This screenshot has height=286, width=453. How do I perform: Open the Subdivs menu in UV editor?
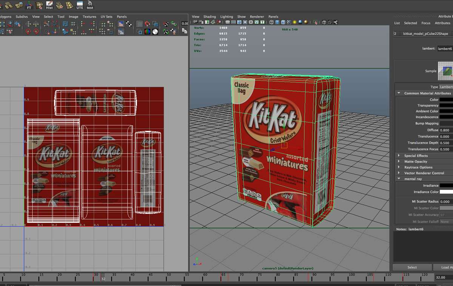(x=22, y=17)
